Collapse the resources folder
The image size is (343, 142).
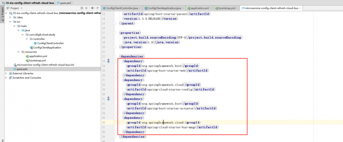tap(19, 52)
